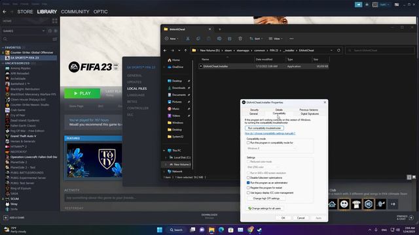419x235 pixels.
Task: Click the Steam library search icon
Action: click(x=5, y=39)
